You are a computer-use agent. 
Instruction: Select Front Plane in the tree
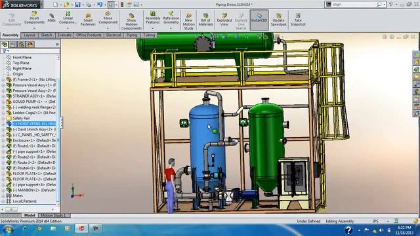tap(22, 57)
